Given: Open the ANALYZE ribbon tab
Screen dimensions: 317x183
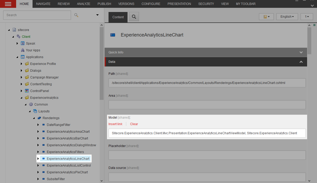Looking at the screenshot, I should [x=84, y=4].
